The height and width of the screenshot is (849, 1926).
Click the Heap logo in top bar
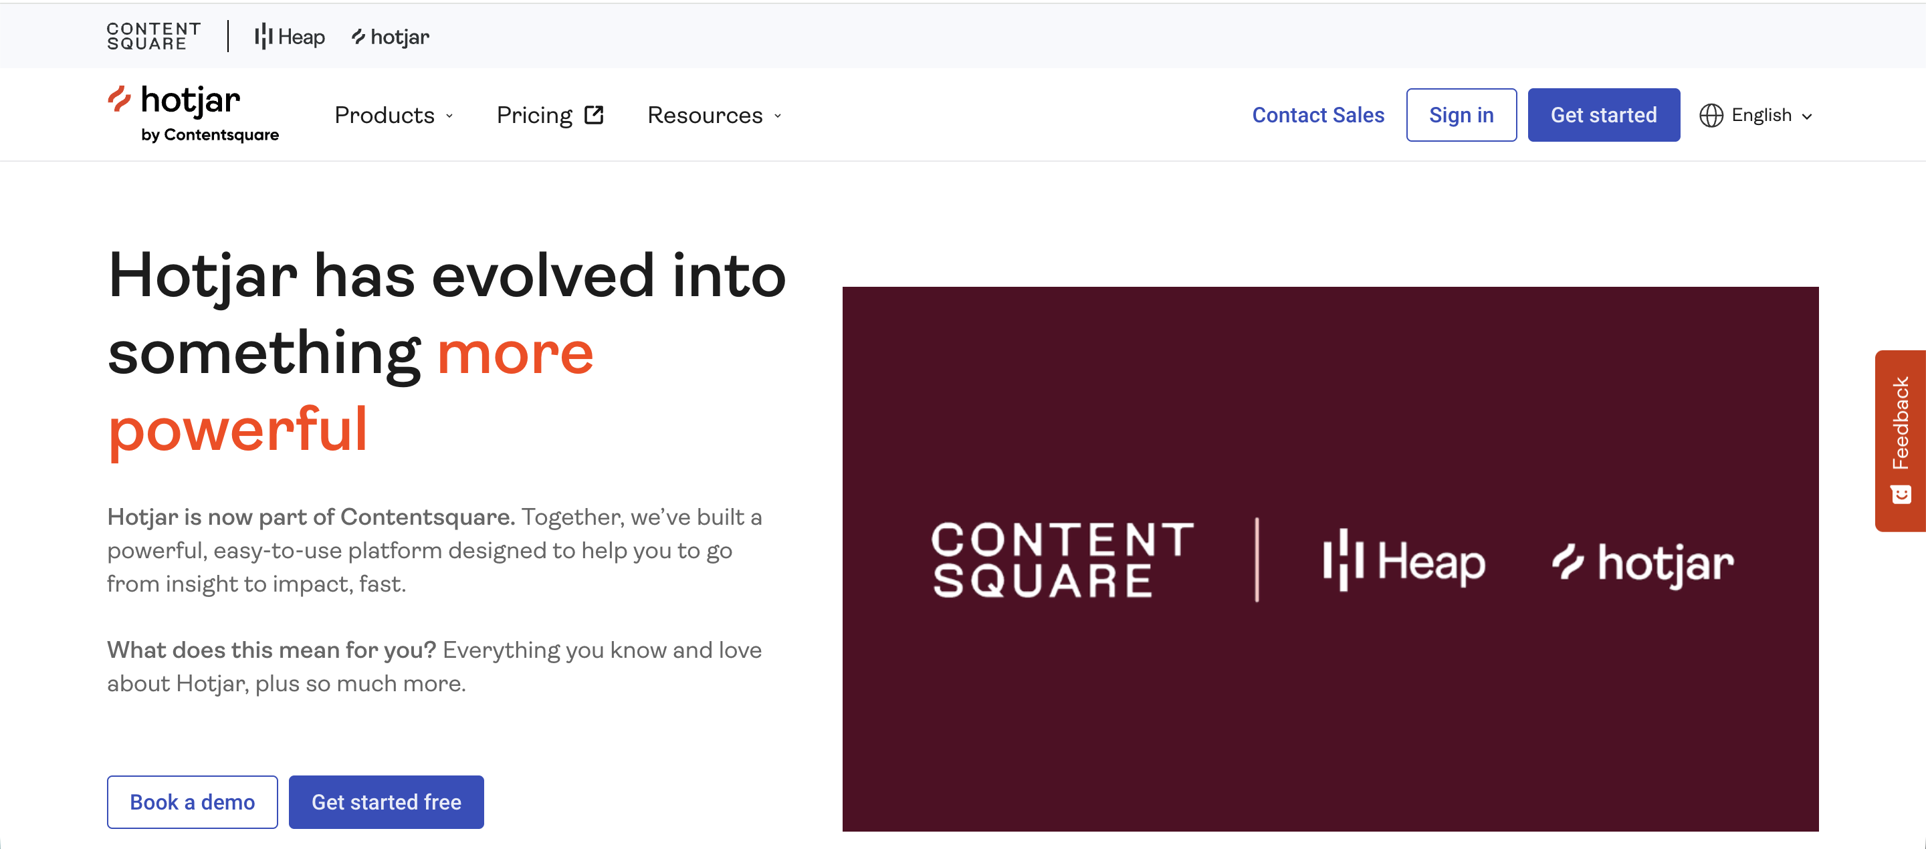click(290, 37)
